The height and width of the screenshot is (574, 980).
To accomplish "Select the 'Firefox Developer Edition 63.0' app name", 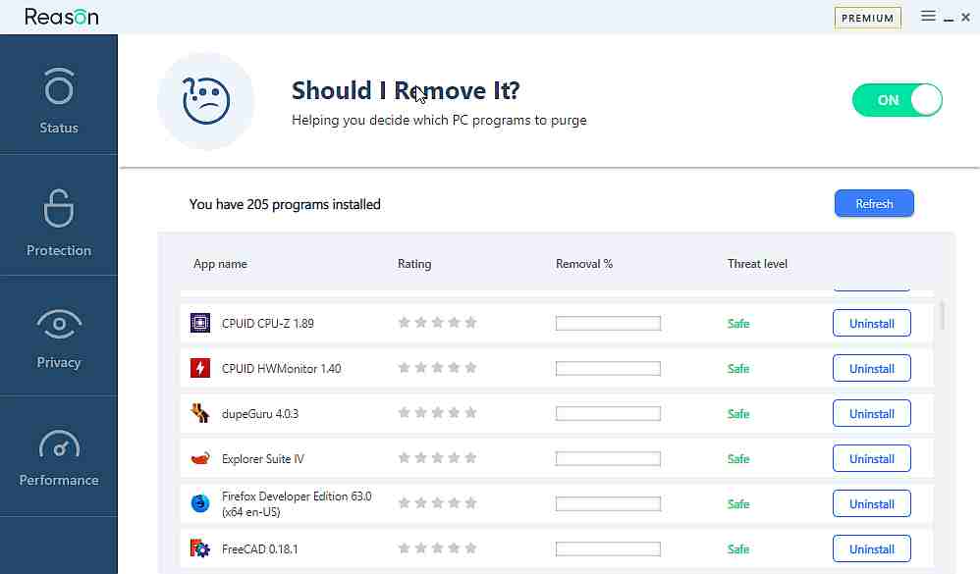I will tap(297, 503).
